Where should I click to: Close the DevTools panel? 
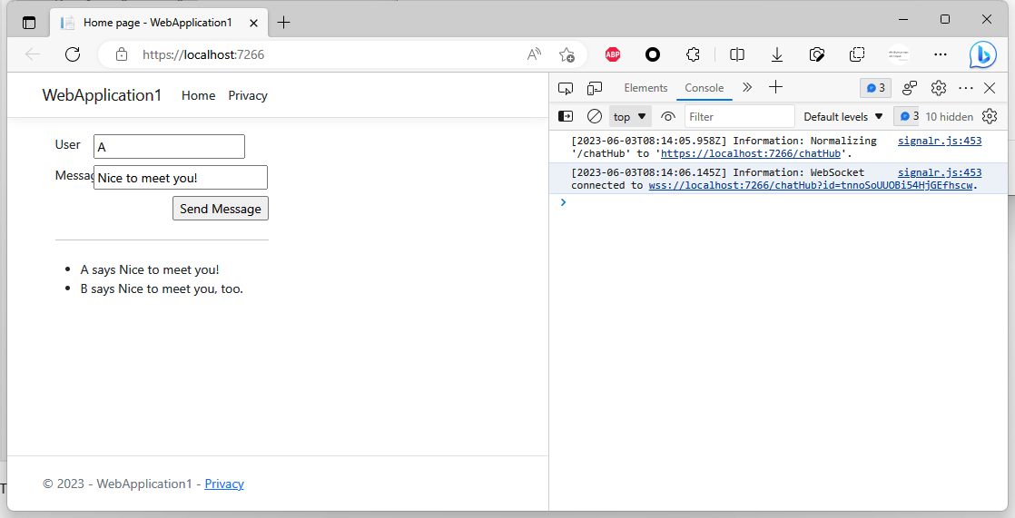[x=989, y=88]
